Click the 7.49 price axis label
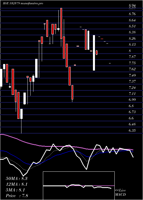This screenshot has width=143, height=200. point(132,75)
